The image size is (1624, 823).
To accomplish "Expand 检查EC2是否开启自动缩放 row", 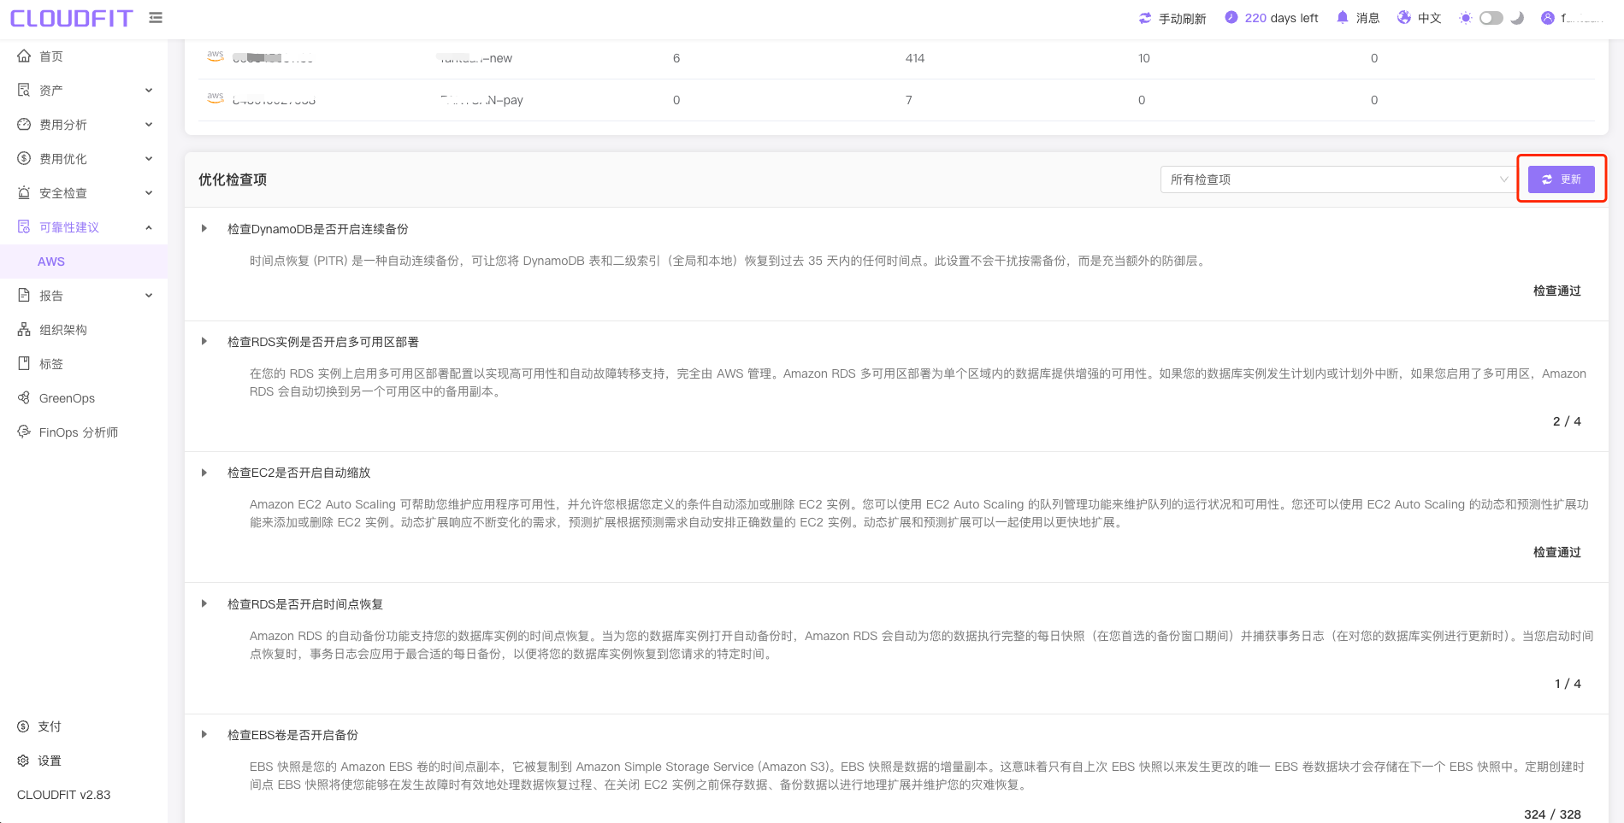I will (x=204, y=473).
